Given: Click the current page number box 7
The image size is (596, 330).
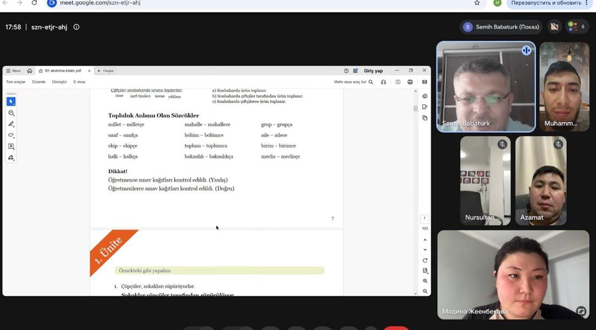Looking at the screenshot, I should pos(425,219).
